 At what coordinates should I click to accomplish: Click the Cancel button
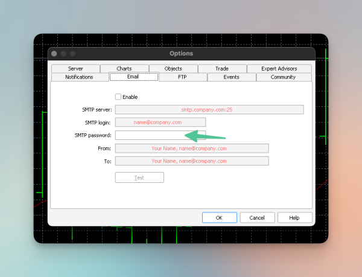[257, 218]
